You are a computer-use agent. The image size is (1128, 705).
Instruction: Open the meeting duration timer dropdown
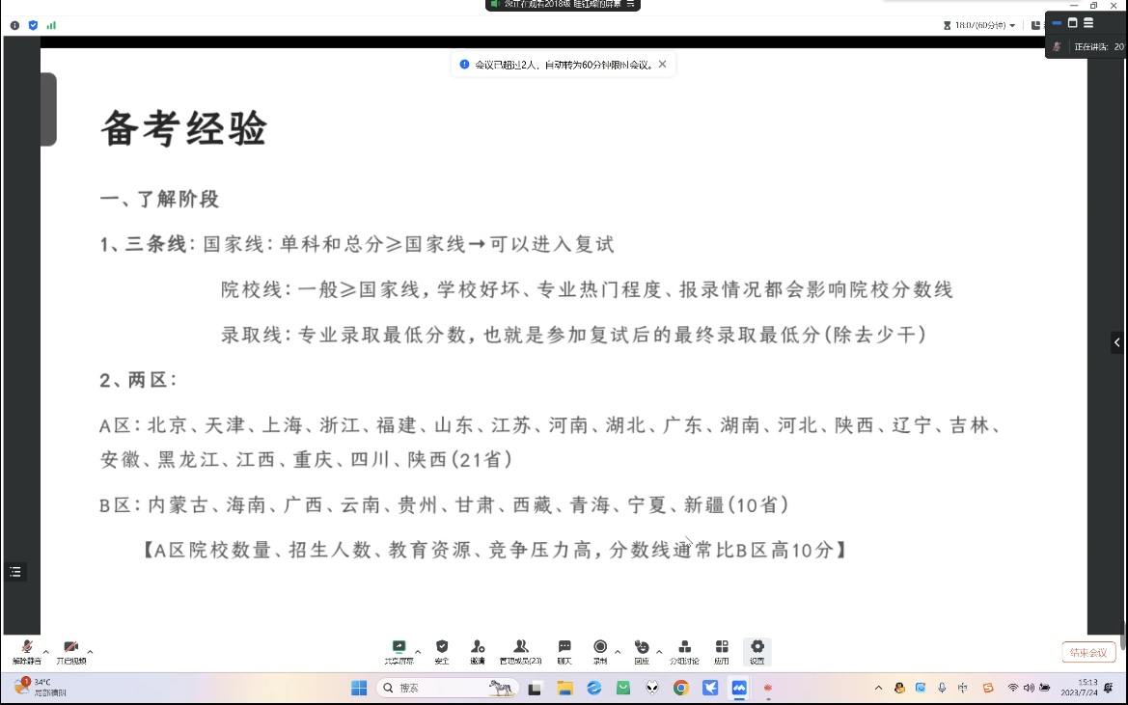click(1012, 26)
